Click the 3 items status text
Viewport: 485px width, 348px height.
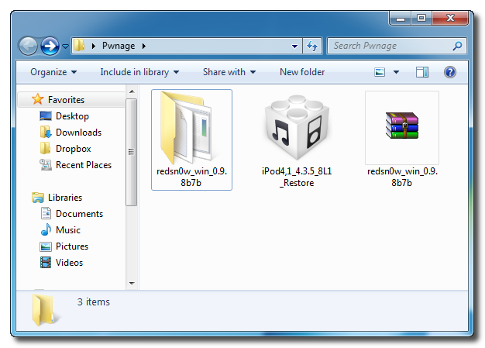[94, 302]
